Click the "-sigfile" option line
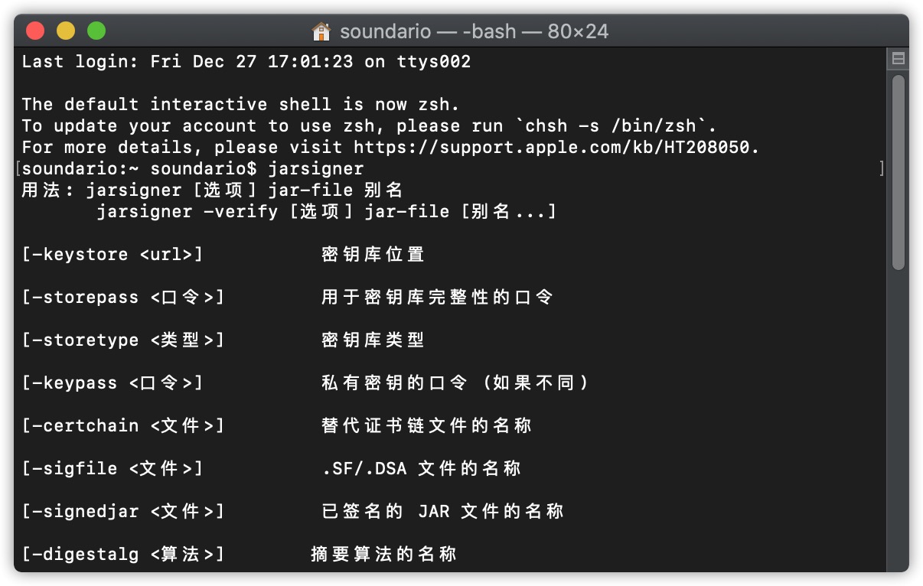 point(112,468)
